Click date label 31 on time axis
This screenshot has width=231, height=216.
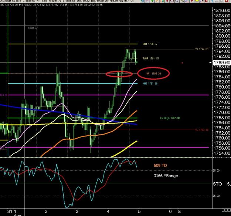pyautogui.click(x=10, y=212)
